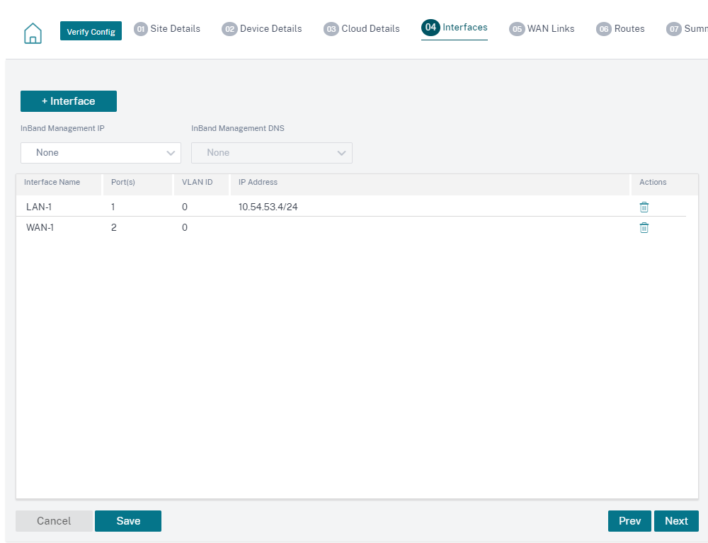The width and height of the screenshot is (708, 543).
Task: Switch to the Site Details tab
Action: pos(175,29)
